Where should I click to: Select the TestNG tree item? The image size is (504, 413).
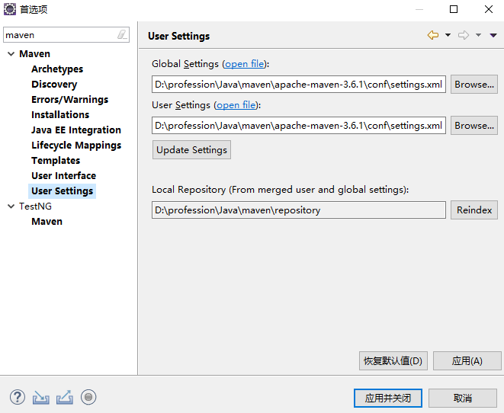[x=35, y=206]
